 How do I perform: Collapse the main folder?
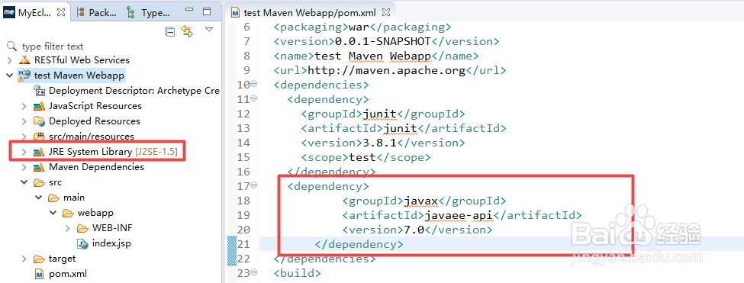(x=39, y=198)
